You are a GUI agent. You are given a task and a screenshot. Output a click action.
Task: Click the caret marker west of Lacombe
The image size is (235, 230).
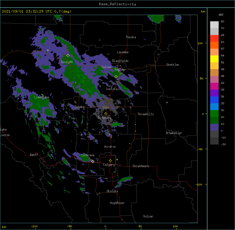coord(108,54)
